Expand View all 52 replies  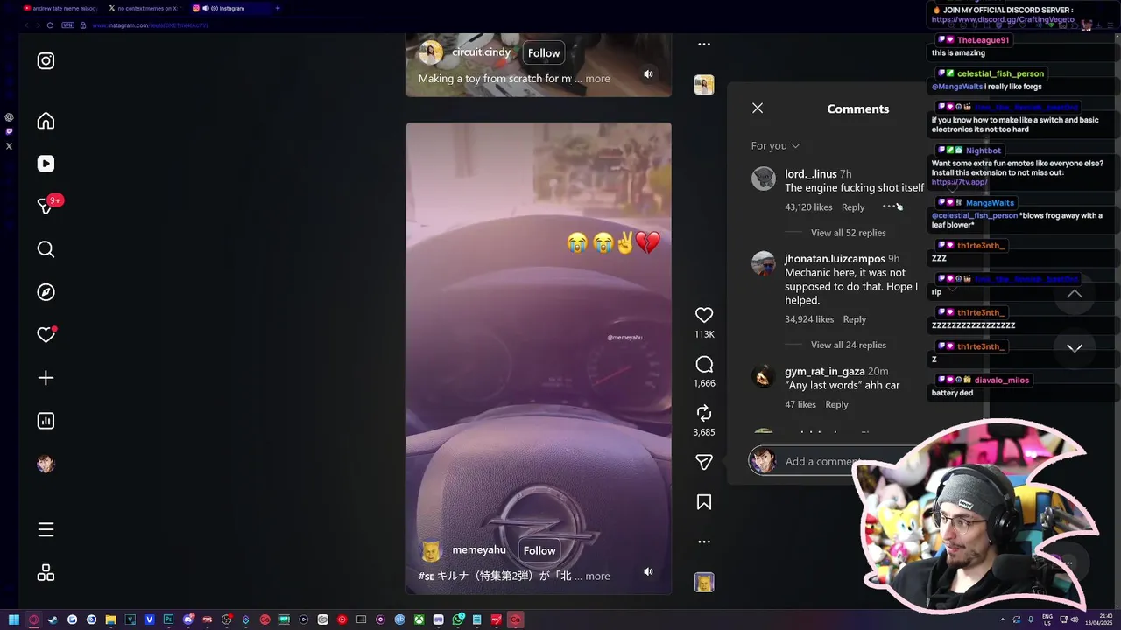click(848, 233)
